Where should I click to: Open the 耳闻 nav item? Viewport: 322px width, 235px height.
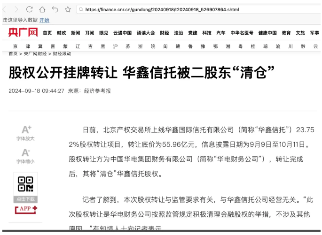(x=90, y=33)
